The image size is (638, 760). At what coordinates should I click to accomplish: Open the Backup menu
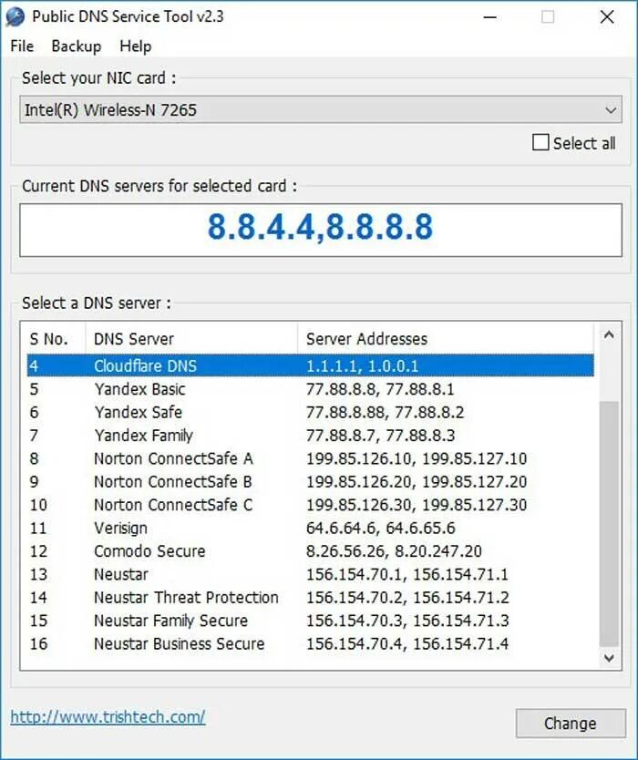coord(77,46)
